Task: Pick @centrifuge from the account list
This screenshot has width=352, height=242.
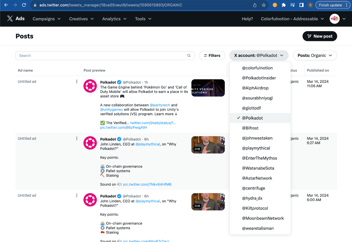Action: coord(260,188)
